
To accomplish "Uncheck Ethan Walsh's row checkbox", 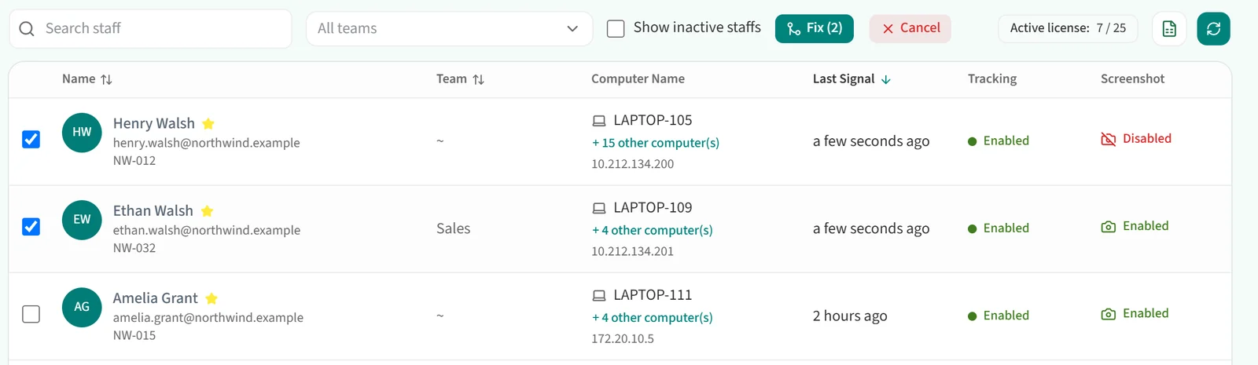I will tap(31, 227).
